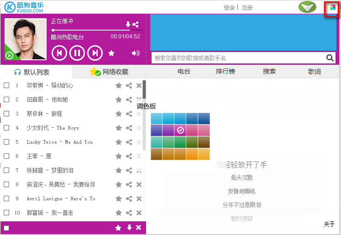The width and height of the screenshot is (341, 235).
Task: Favorite selected songs in bottom bar
Action: pos(118,228)
